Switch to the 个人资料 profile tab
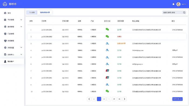 click(32, 12)
